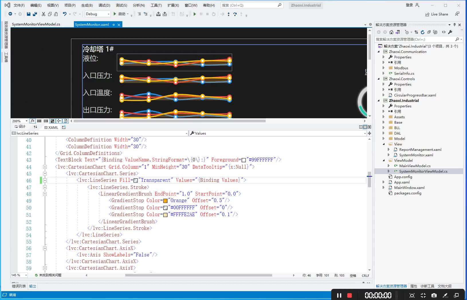Expand the Assets folder in Solution Explorer
The height and width of the screenshot is (300, 467).
pos(384,117)
